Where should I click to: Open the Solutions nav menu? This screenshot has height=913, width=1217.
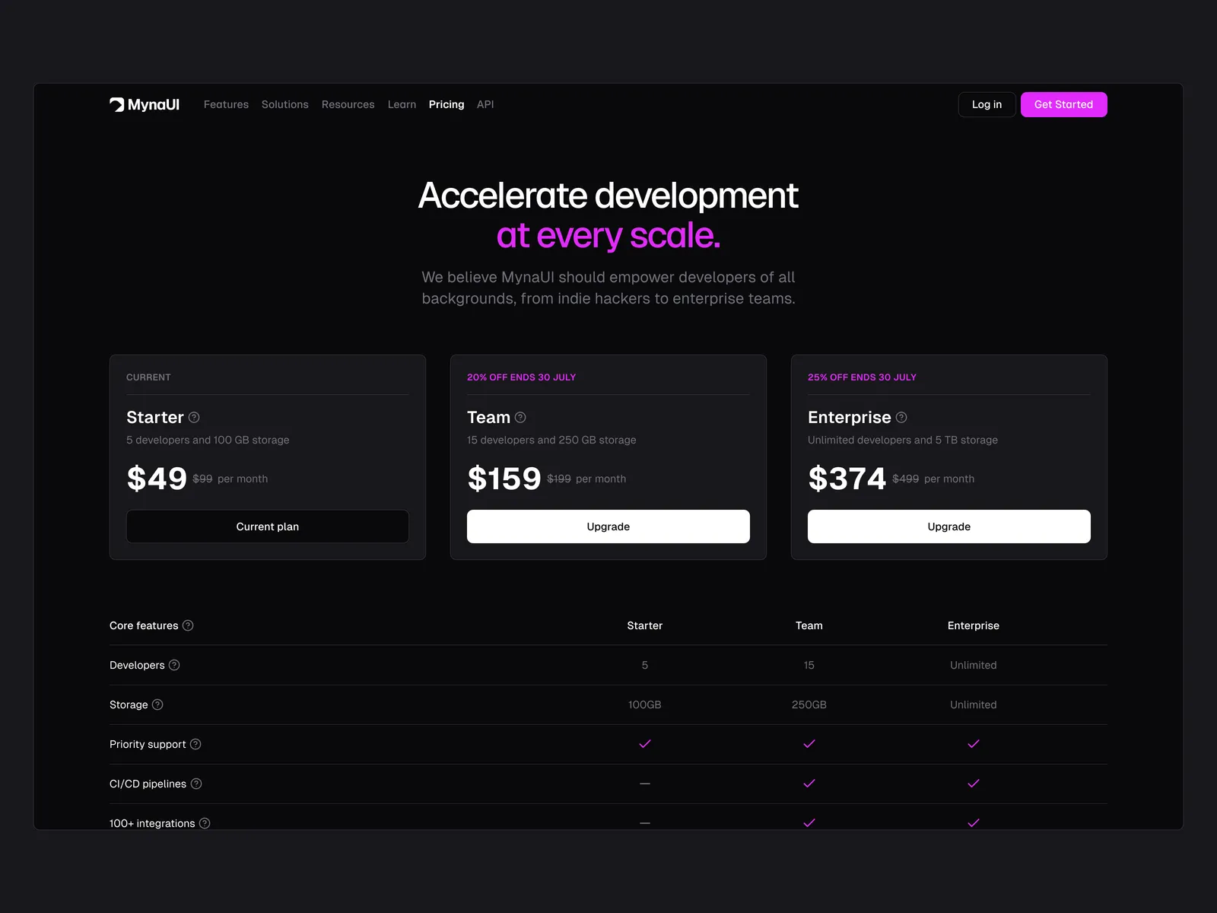tap(285, 105)
